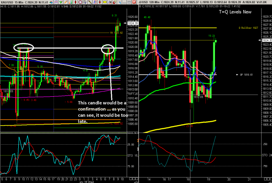Click the YH 1822.82 level label
This screenshot has height=183, width=272.
(x=116, y=33)
